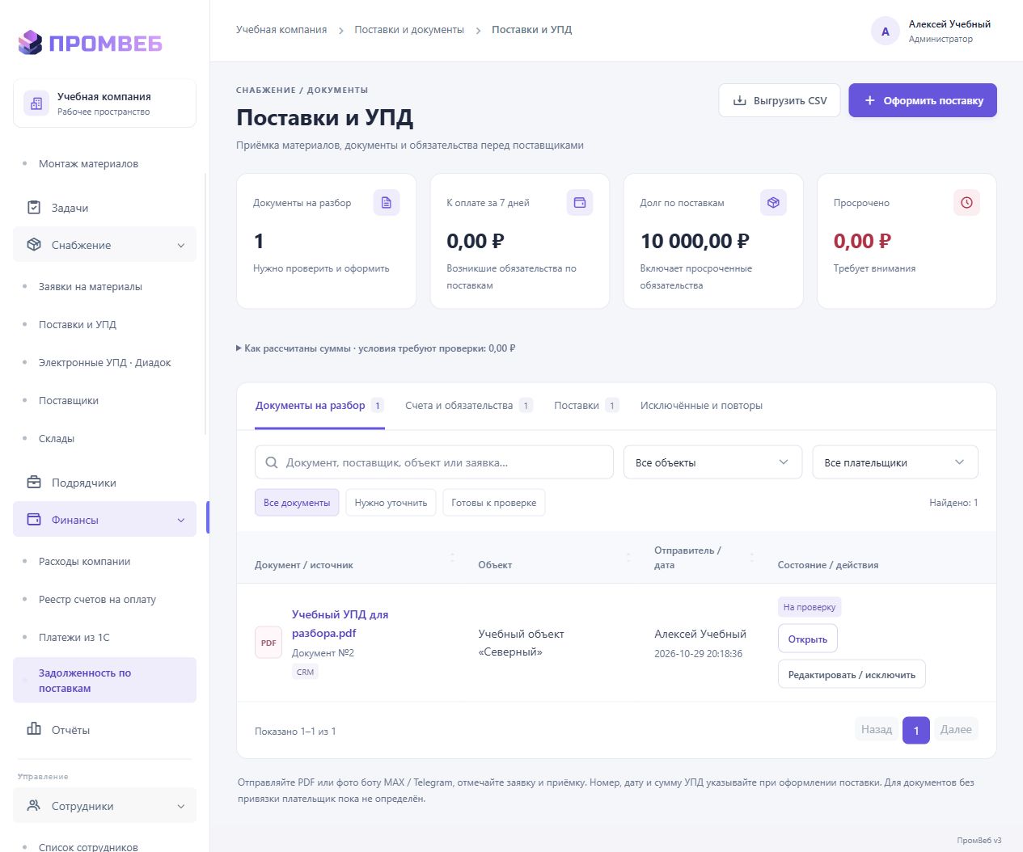Click the ПромВеб logo icon

click(x=30, y=42)
